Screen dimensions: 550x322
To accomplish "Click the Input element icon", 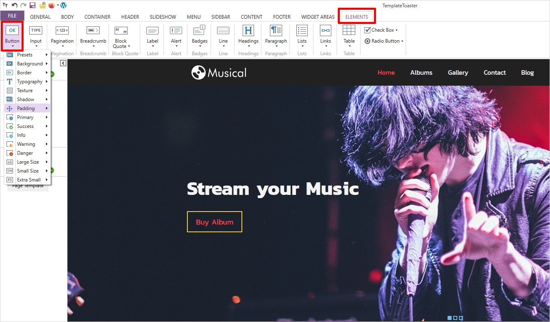I will tap(36, 31).
